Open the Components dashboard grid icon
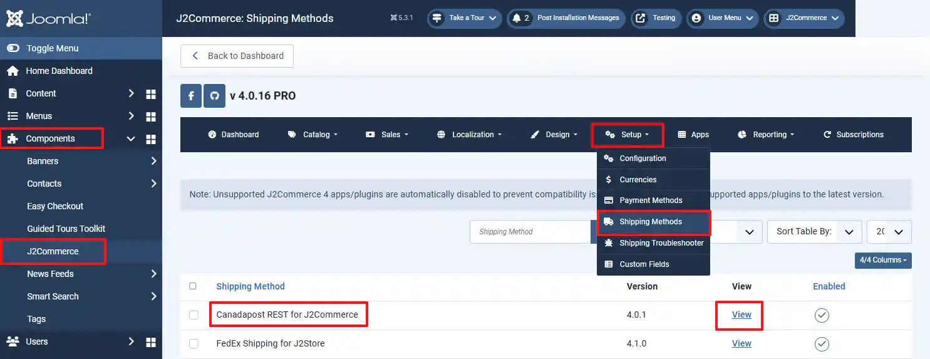 point(150,139)
